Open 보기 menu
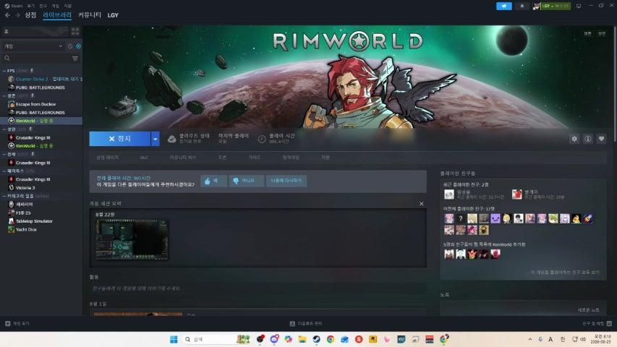 31,6
